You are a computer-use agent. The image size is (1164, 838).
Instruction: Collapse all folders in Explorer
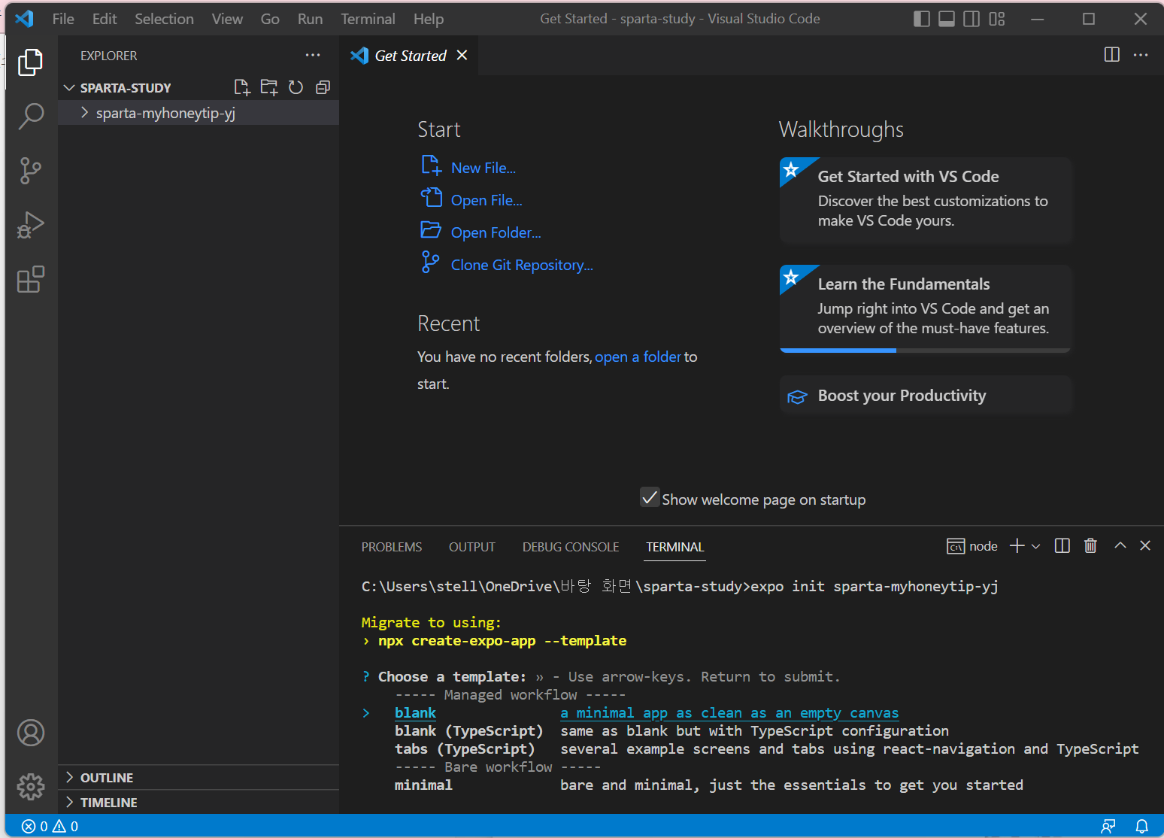tap(323, 87)
